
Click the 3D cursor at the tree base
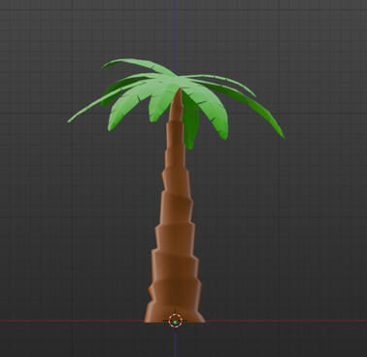(176, 321)
